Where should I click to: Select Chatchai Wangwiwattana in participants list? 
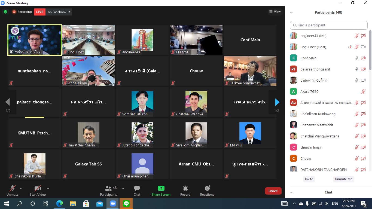coord(328,136)
